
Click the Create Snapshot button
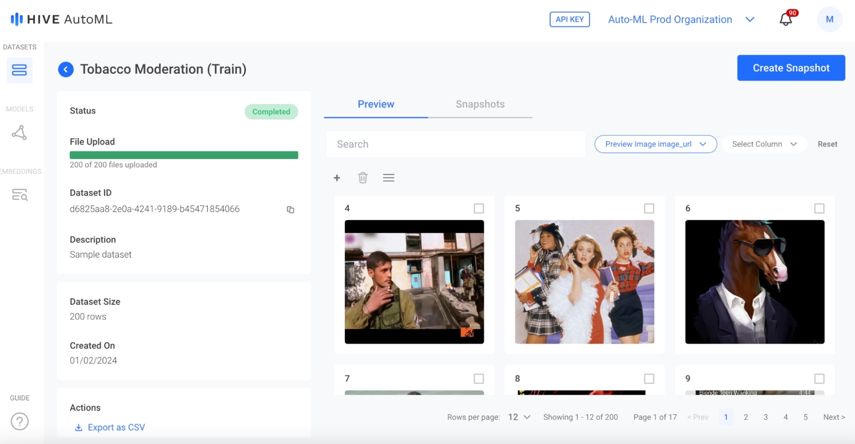coord(791,68)
